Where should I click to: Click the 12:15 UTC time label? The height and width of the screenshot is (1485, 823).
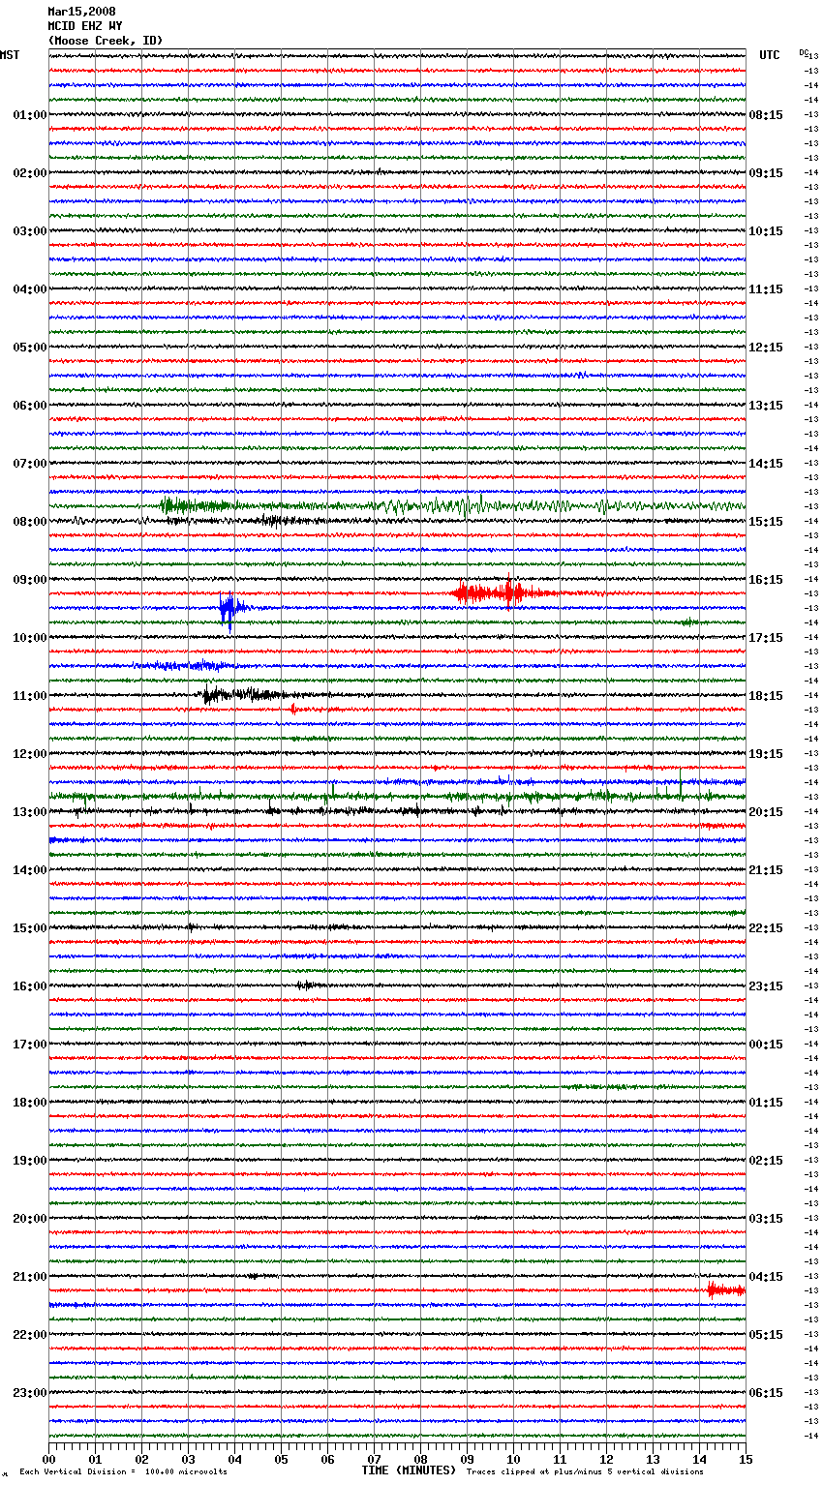766,348
